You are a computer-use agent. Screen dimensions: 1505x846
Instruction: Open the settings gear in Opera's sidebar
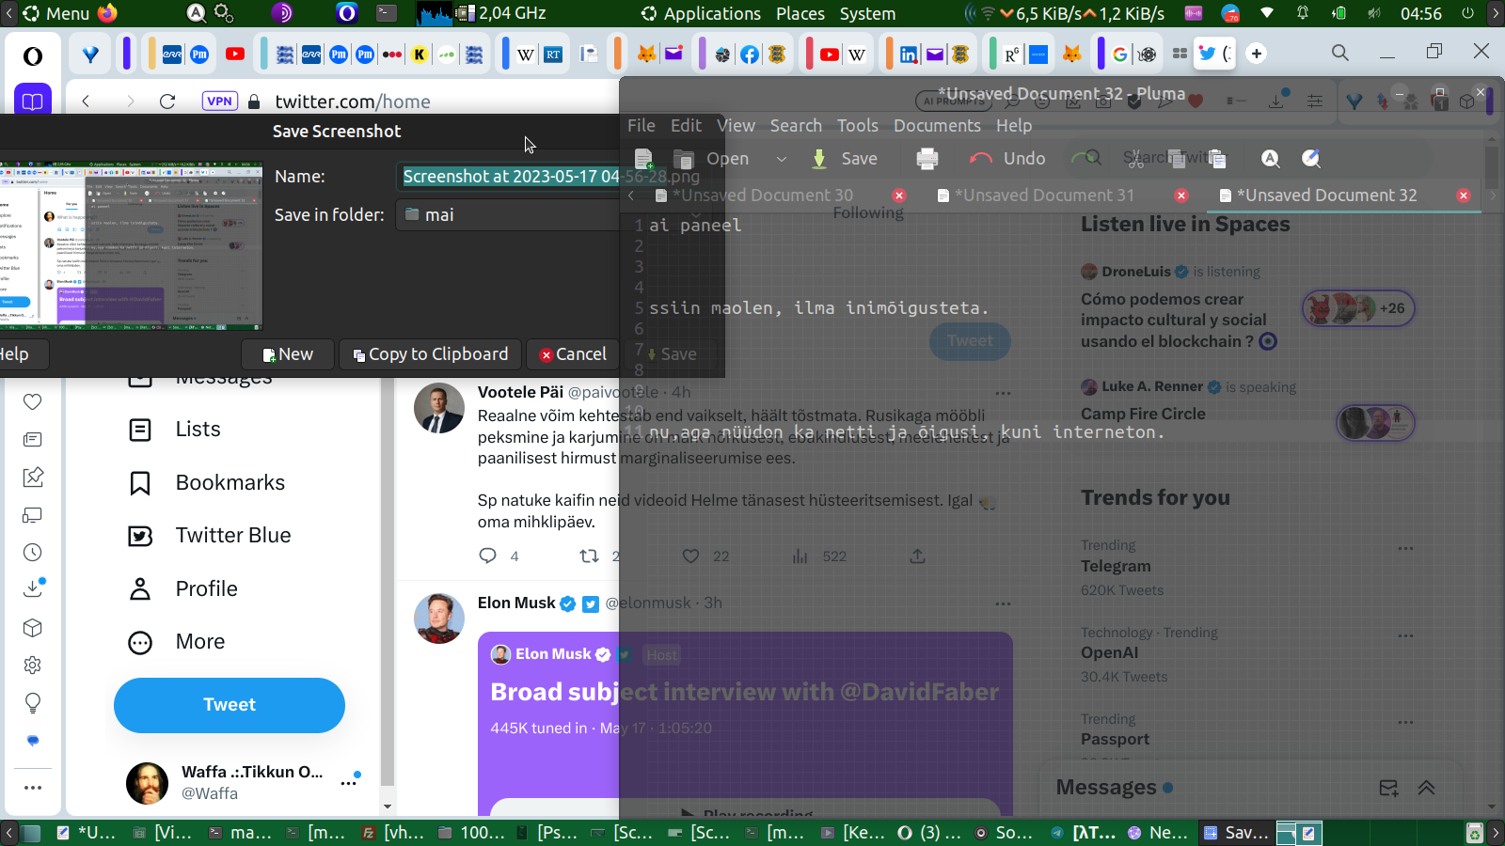point(33,666)
